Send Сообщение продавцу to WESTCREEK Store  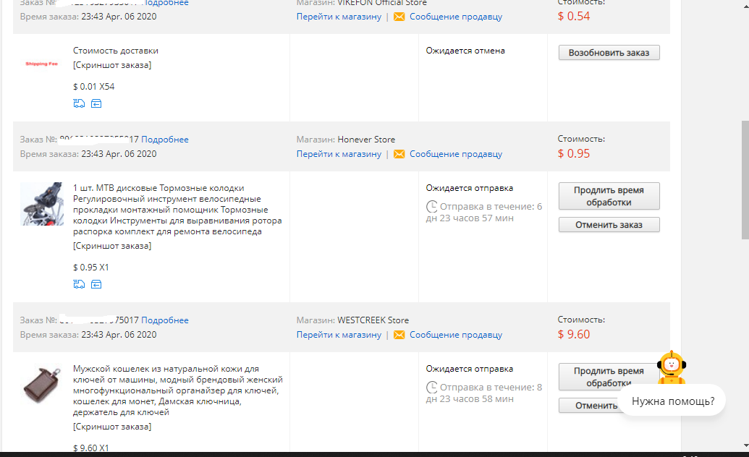456,335
